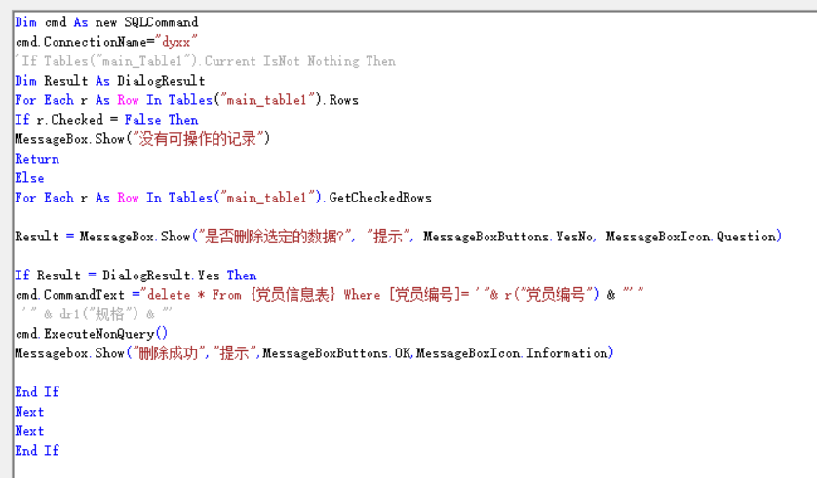Click the 'If Result = DialogResult.Yes Then' line
Screen dimensions: 817x478
[x=136, y=276]
